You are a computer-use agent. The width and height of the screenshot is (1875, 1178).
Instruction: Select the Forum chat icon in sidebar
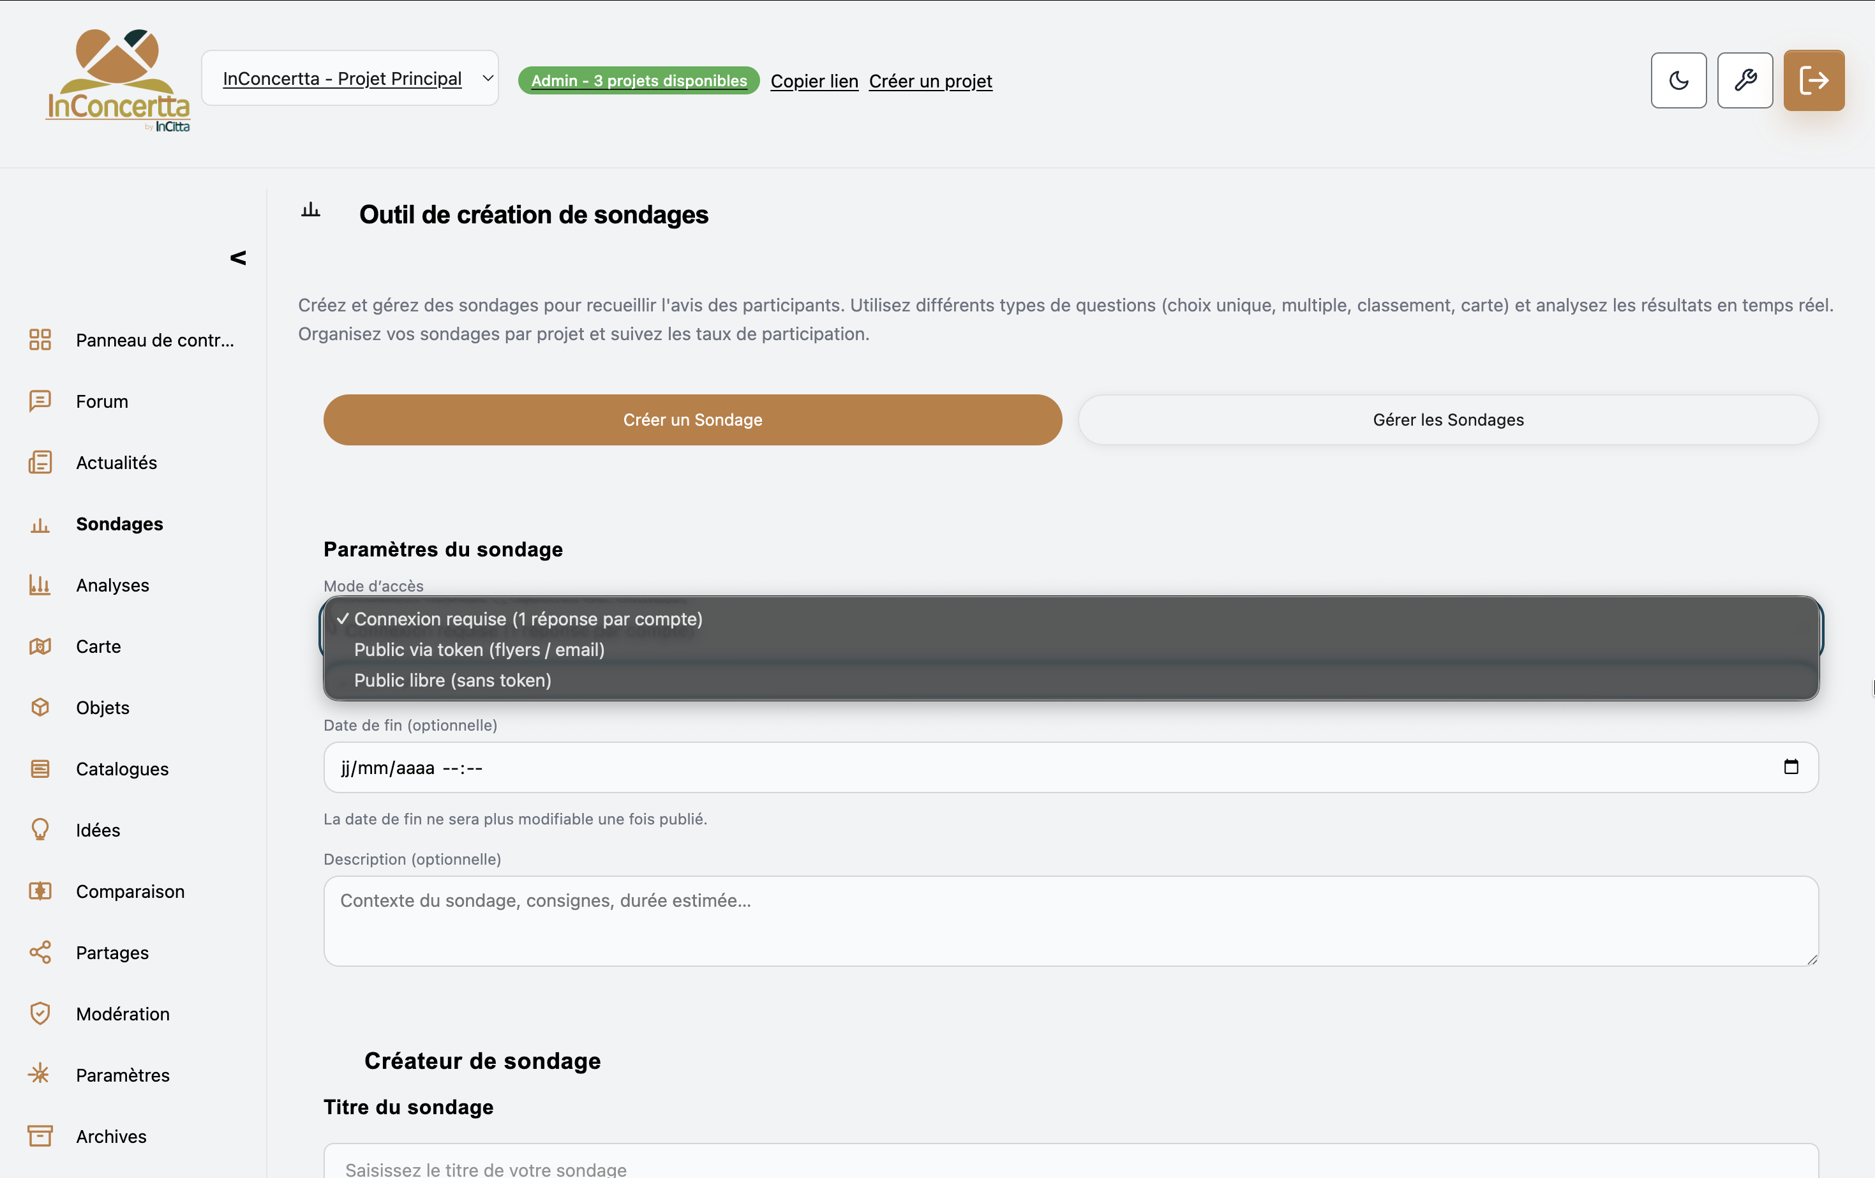[40, 401]
